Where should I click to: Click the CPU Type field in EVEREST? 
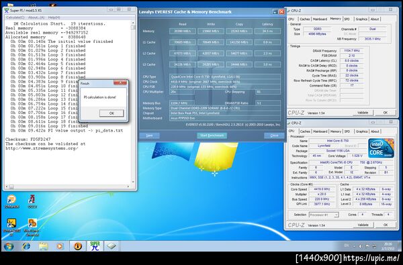(x=225, y=76)
